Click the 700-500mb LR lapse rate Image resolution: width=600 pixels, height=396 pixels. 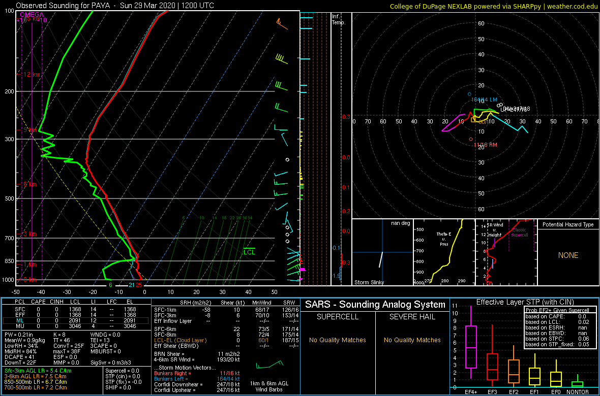[36, 387]
